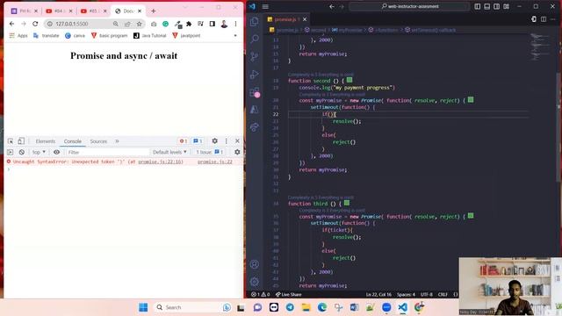The image size is (562, 316).
Task: Toggle secondary sidebar layout button
Action: click(496, 6)
